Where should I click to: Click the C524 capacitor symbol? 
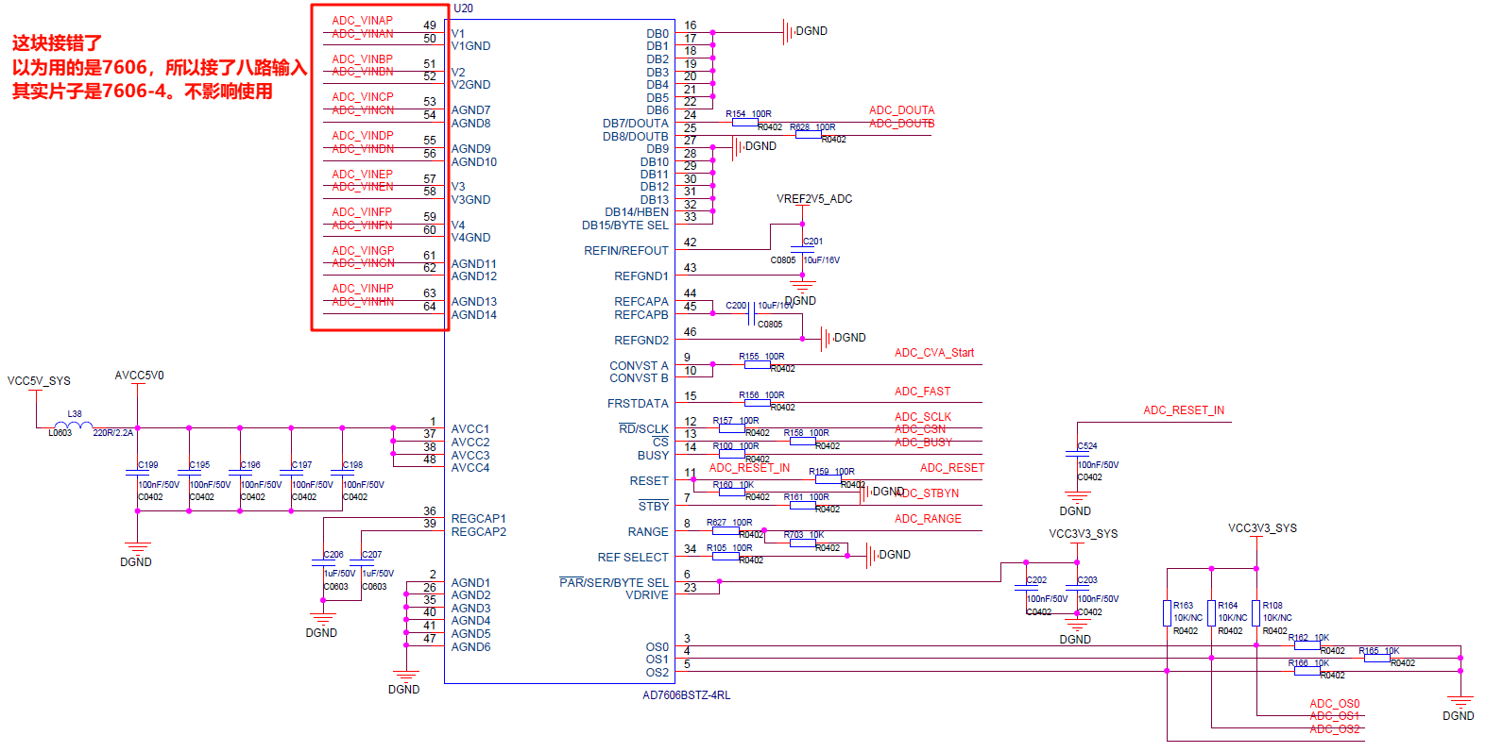(x=1077, y=455)
